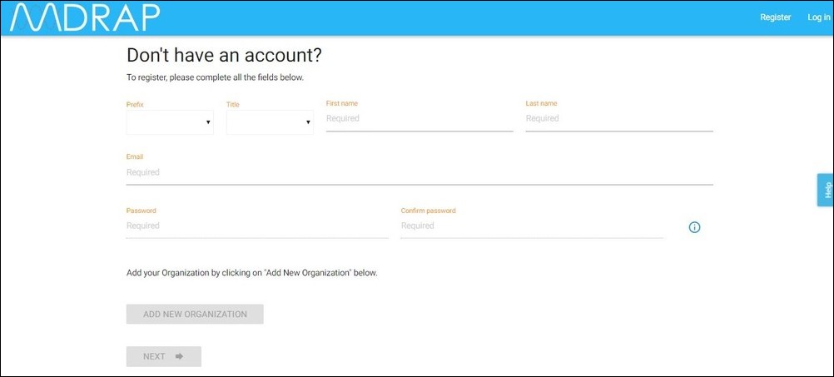Image resolution: width=834 pixels, height=377 pixels.
Task: Expand the Title dropdown
Action: (x=270, y=122)
